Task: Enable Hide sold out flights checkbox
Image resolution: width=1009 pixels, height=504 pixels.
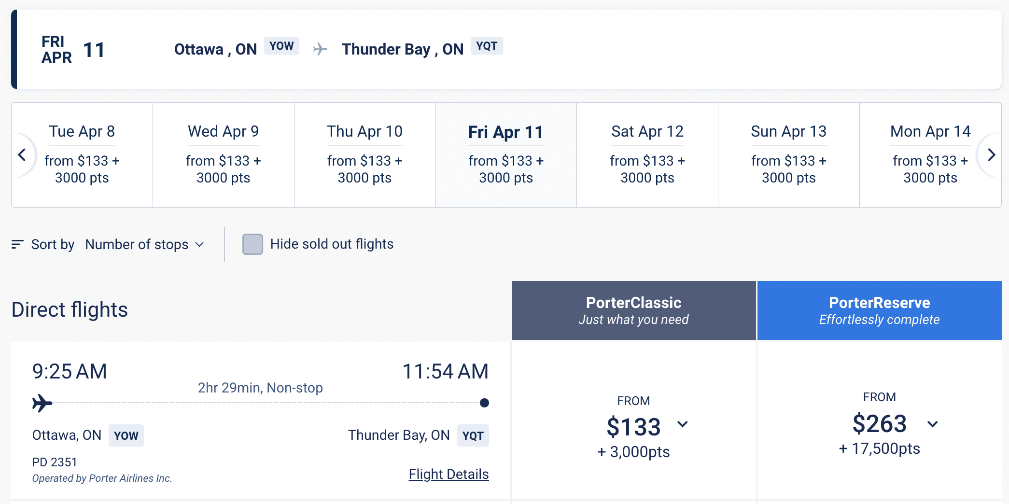Action: (x=252, y=244)
